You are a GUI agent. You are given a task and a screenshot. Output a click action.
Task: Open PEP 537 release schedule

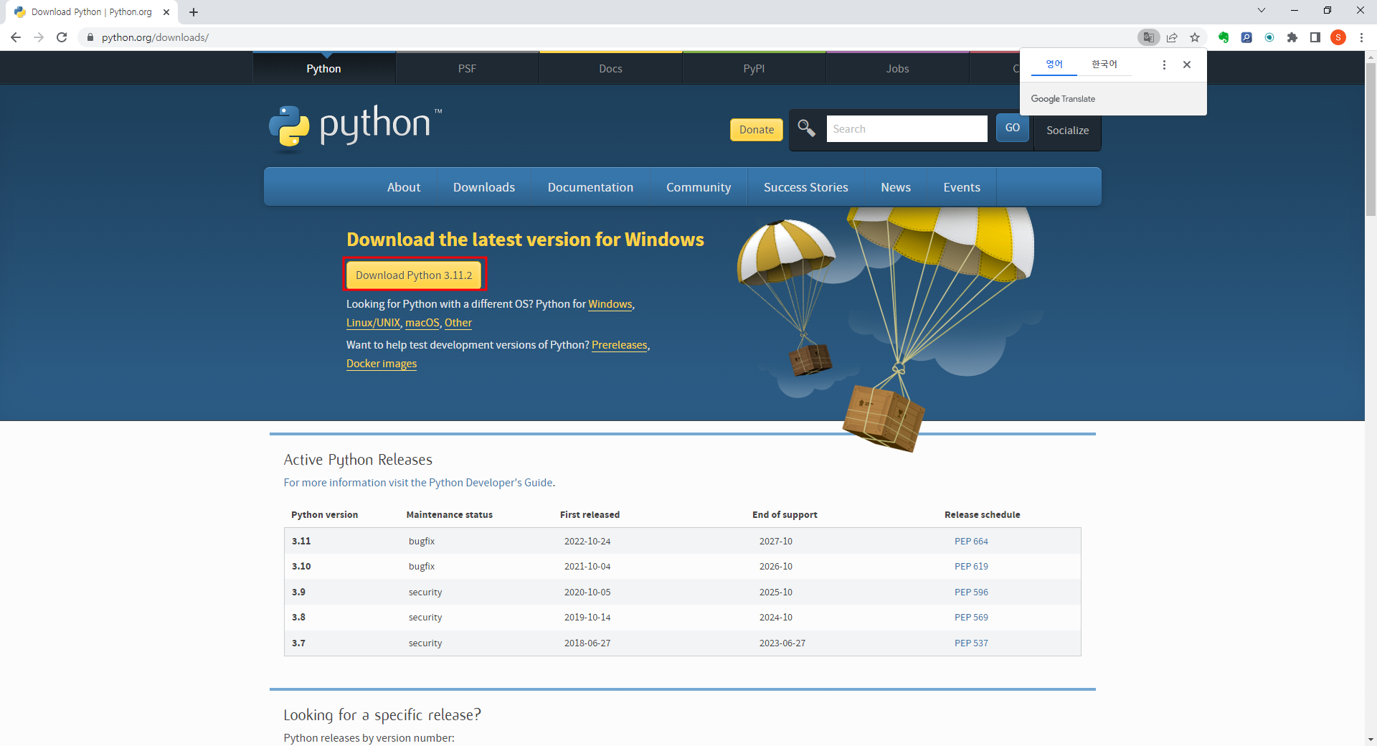click(x=971, y=643)
